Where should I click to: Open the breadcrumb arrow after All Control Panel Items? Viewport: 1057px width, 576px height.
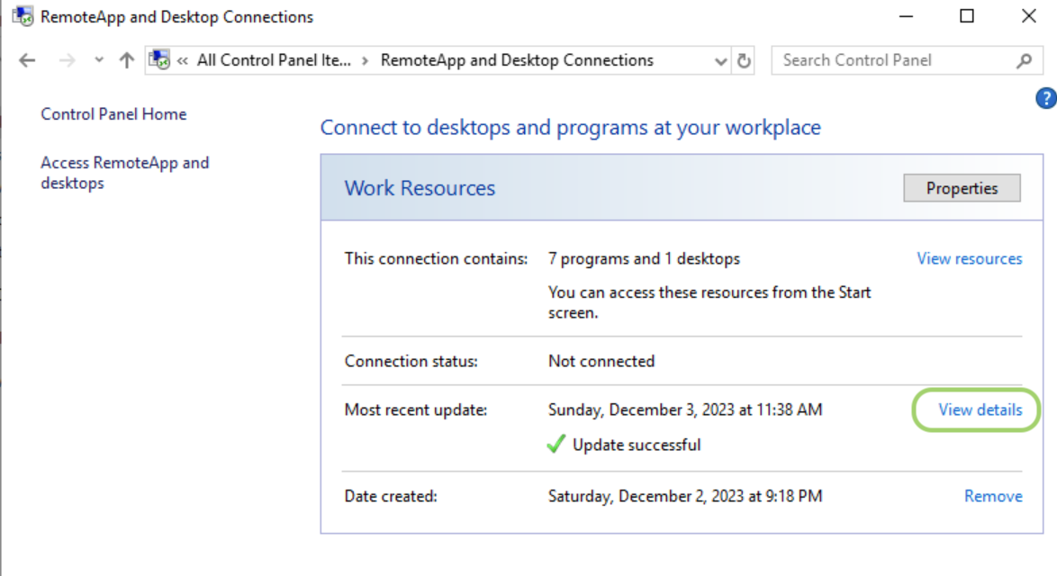pos(365,60)
